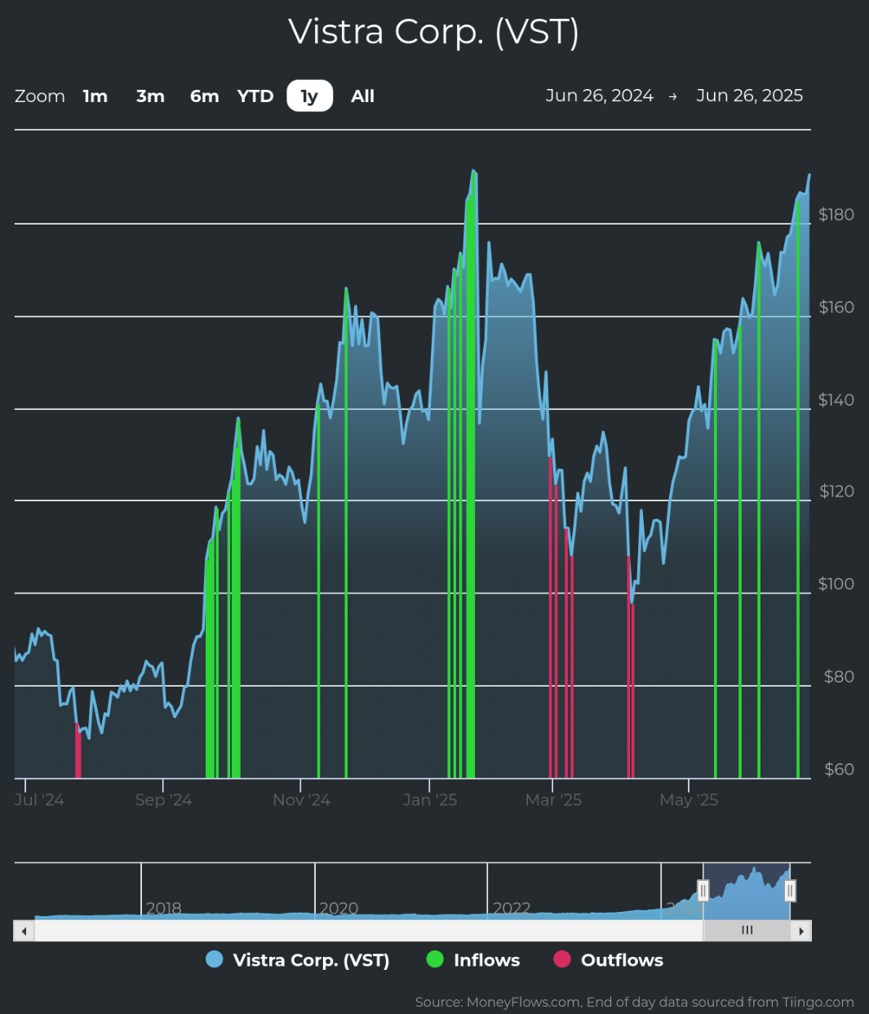Click the green inflow bar after Nov '24
This screenshot has width=869, height=1014.
click(319, 590)
